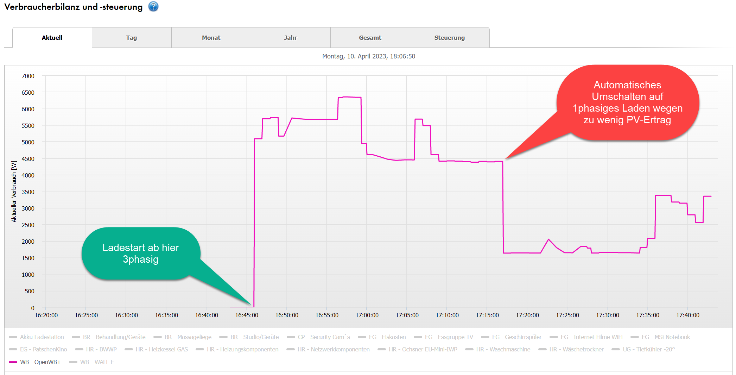
Task: Hide the WB - OpenWB+ series
Action: [x=40, y=362]
